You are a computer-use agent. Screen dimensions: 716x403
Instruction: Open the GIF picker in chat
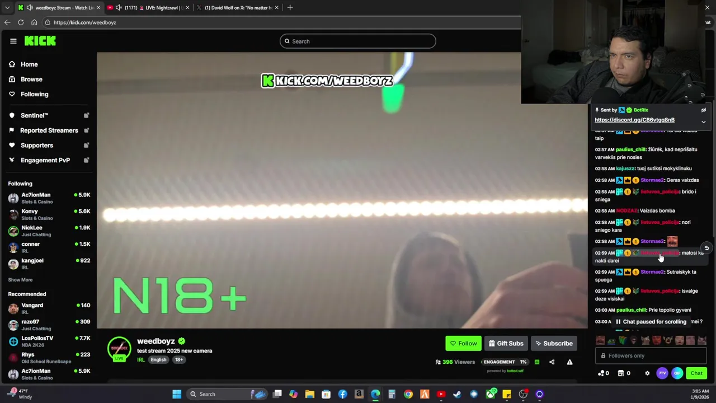click(677, 373)
